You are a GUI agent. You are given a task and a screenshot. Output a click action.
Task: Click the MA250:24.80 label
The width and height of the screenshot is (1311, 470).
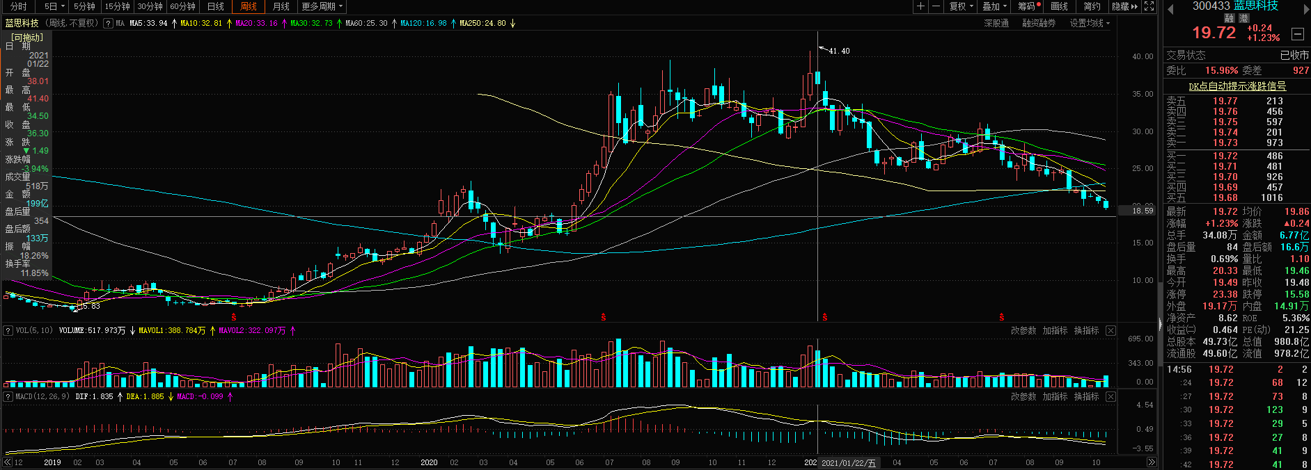point(482,23)
